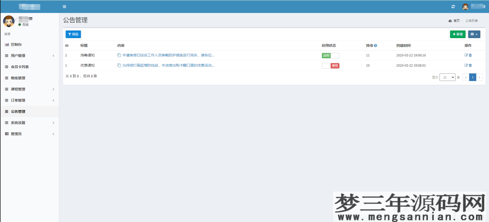The image size is (489, 222).
Task: Click the refresh icon in the top bar
Action: tap(453, 7)
